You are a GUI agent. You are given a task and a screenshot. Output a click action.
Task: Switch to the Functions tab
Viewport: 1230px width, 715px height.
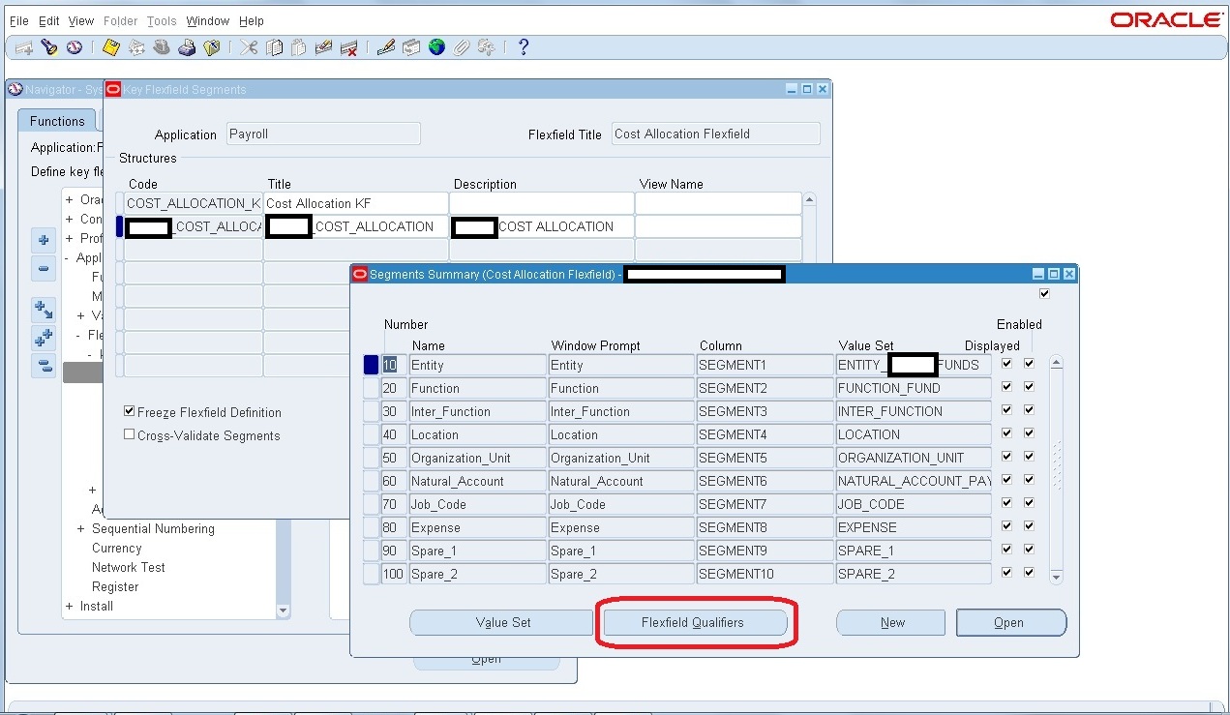[x=56, y=121]
